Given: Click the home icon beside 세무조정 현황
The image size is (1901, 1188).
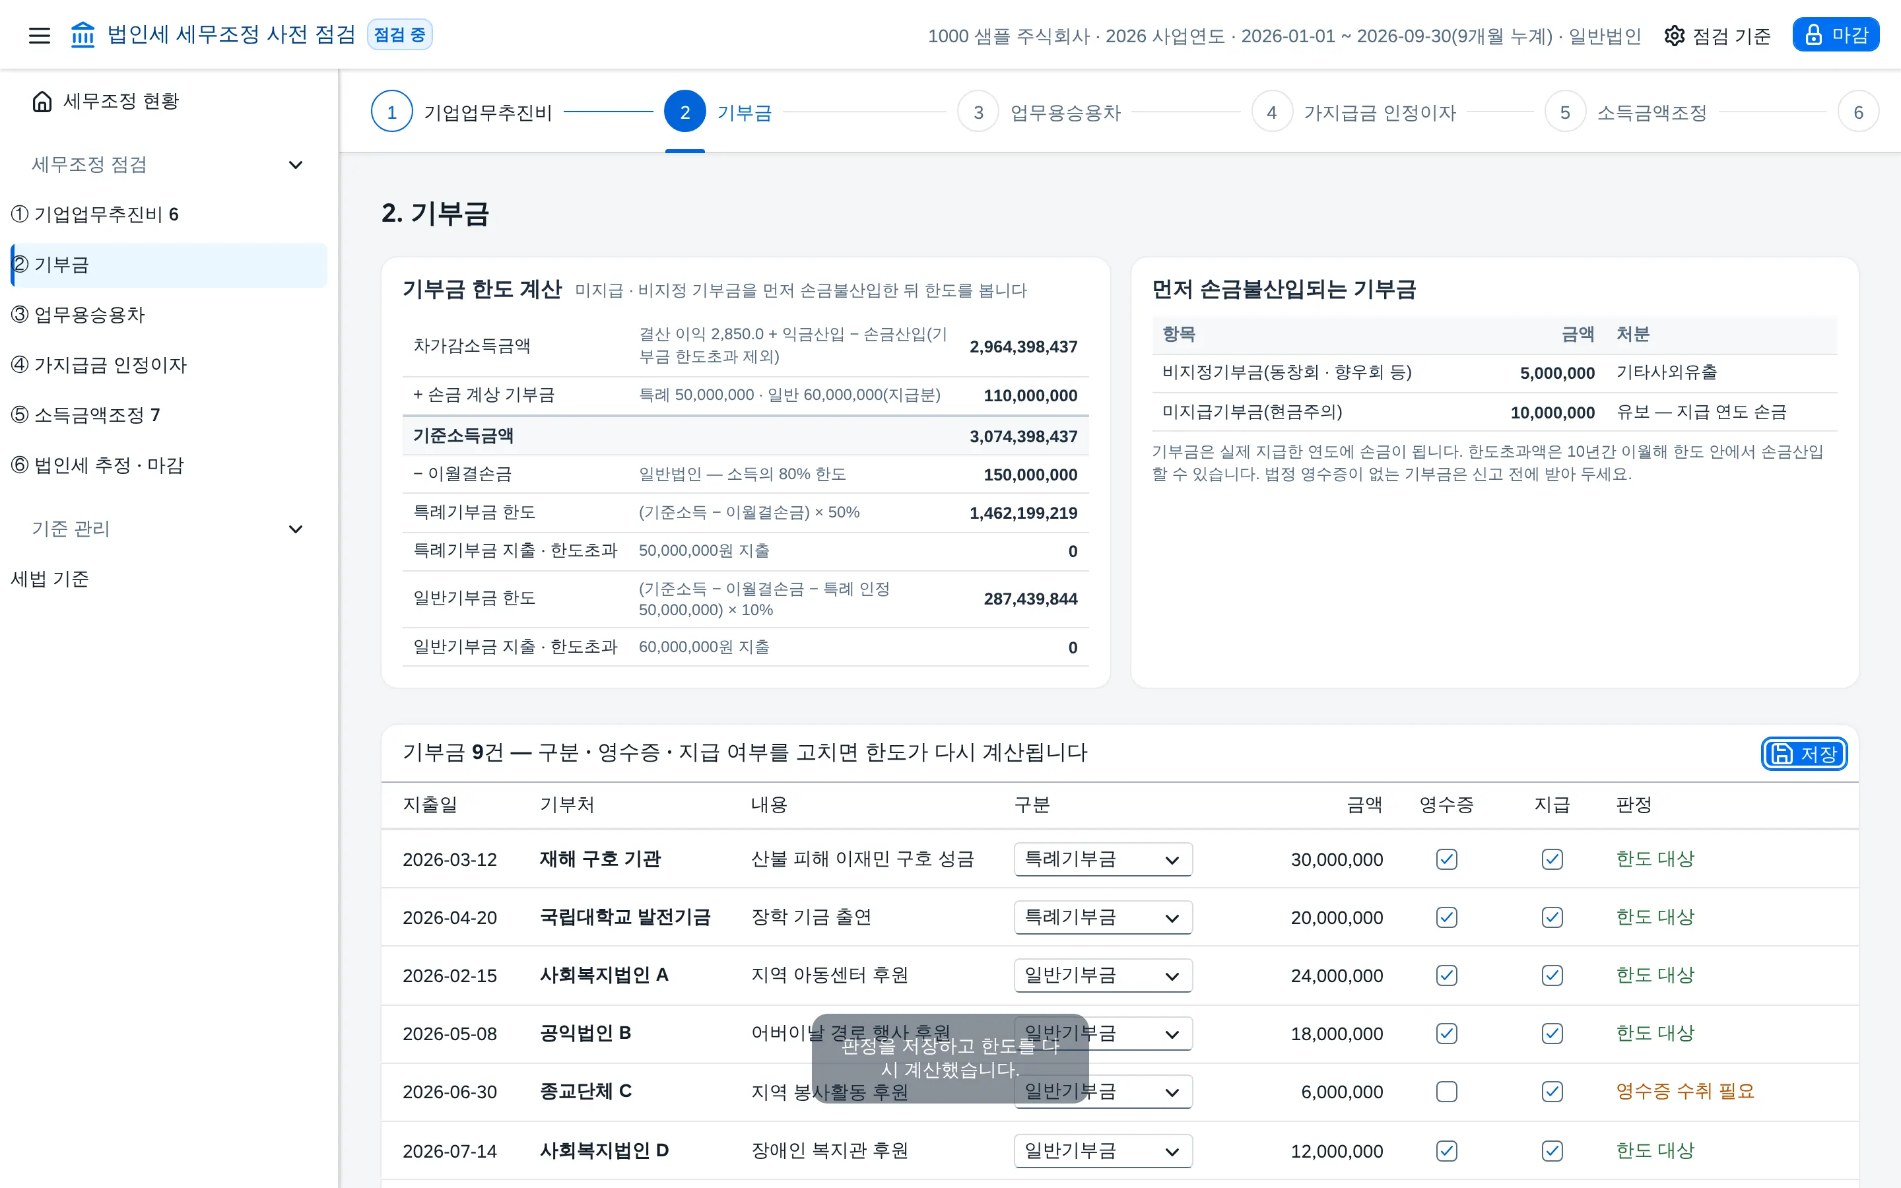Looking at the screenshot, I should [x=42, y=102].
